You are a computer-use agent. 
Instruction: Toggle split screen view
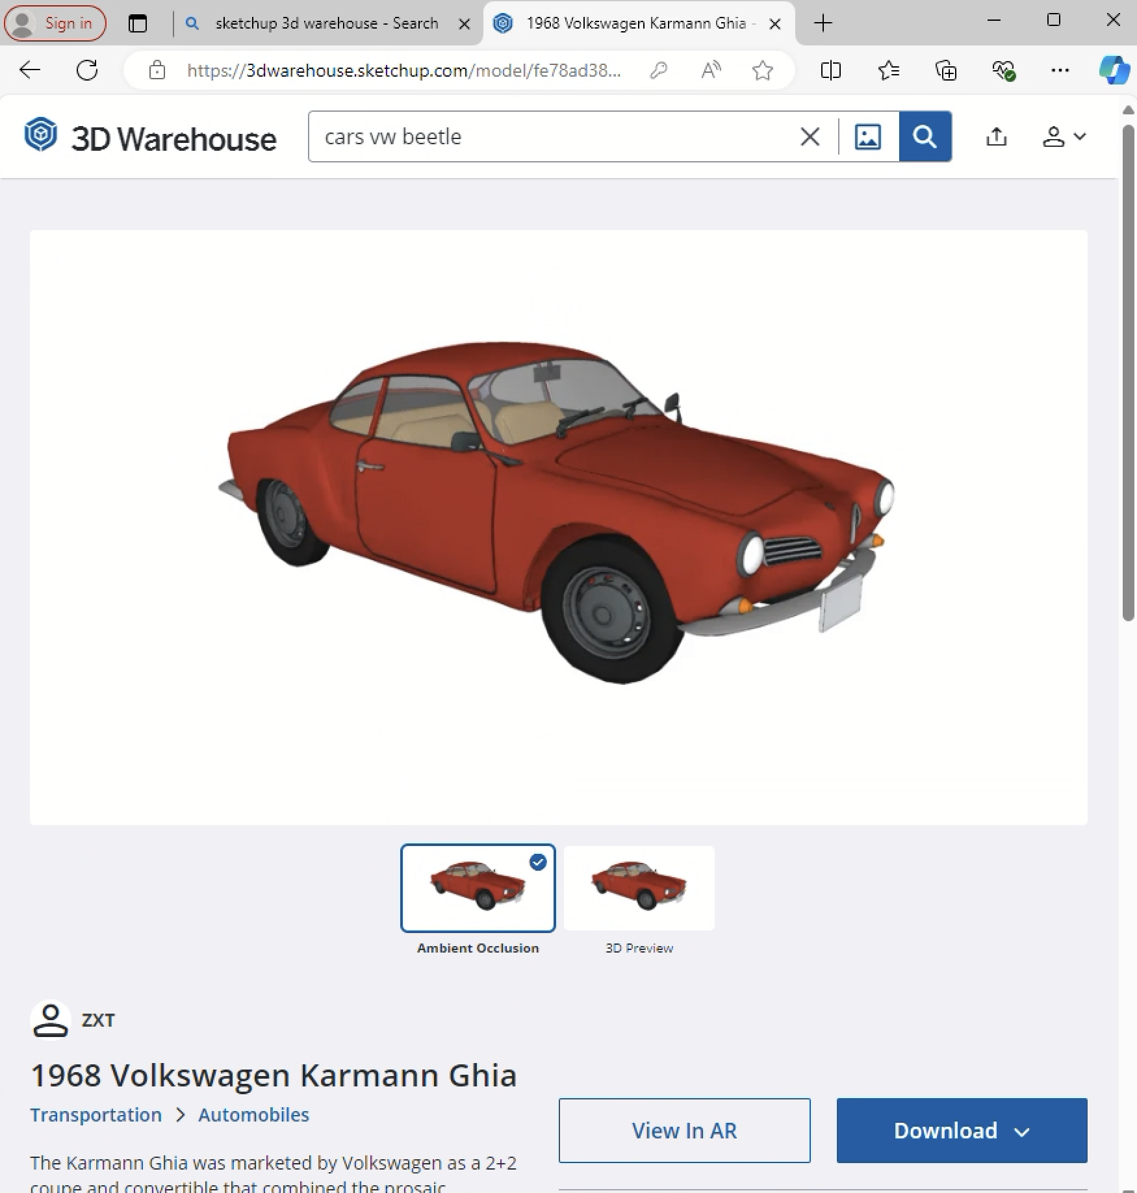831,70
